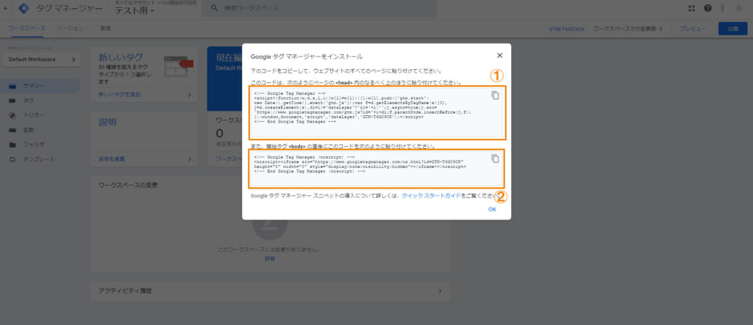Open the Google apps grid icon
This screenshot has height=325, width=753.
coord(691,8)
